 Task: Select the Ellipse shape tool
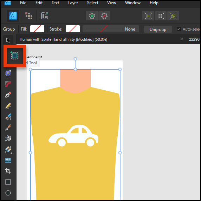click(x=8, y=193)
